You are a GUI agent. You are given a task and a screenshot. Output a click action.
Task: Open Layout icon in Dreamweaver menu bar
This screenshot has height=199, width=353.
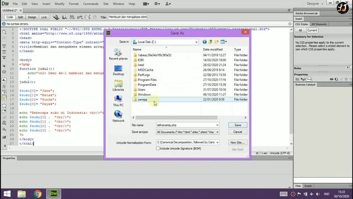click(x=146, y=4)
